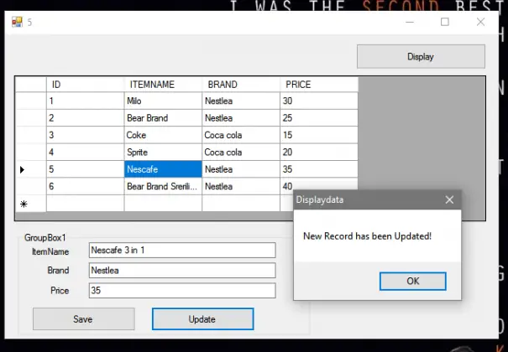Select the price cell showing 20
The width and height of the screenshot is (508, 352).
319,153
